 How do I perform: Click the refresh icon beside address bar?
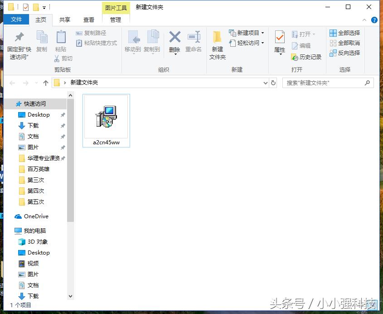point(273,83)
